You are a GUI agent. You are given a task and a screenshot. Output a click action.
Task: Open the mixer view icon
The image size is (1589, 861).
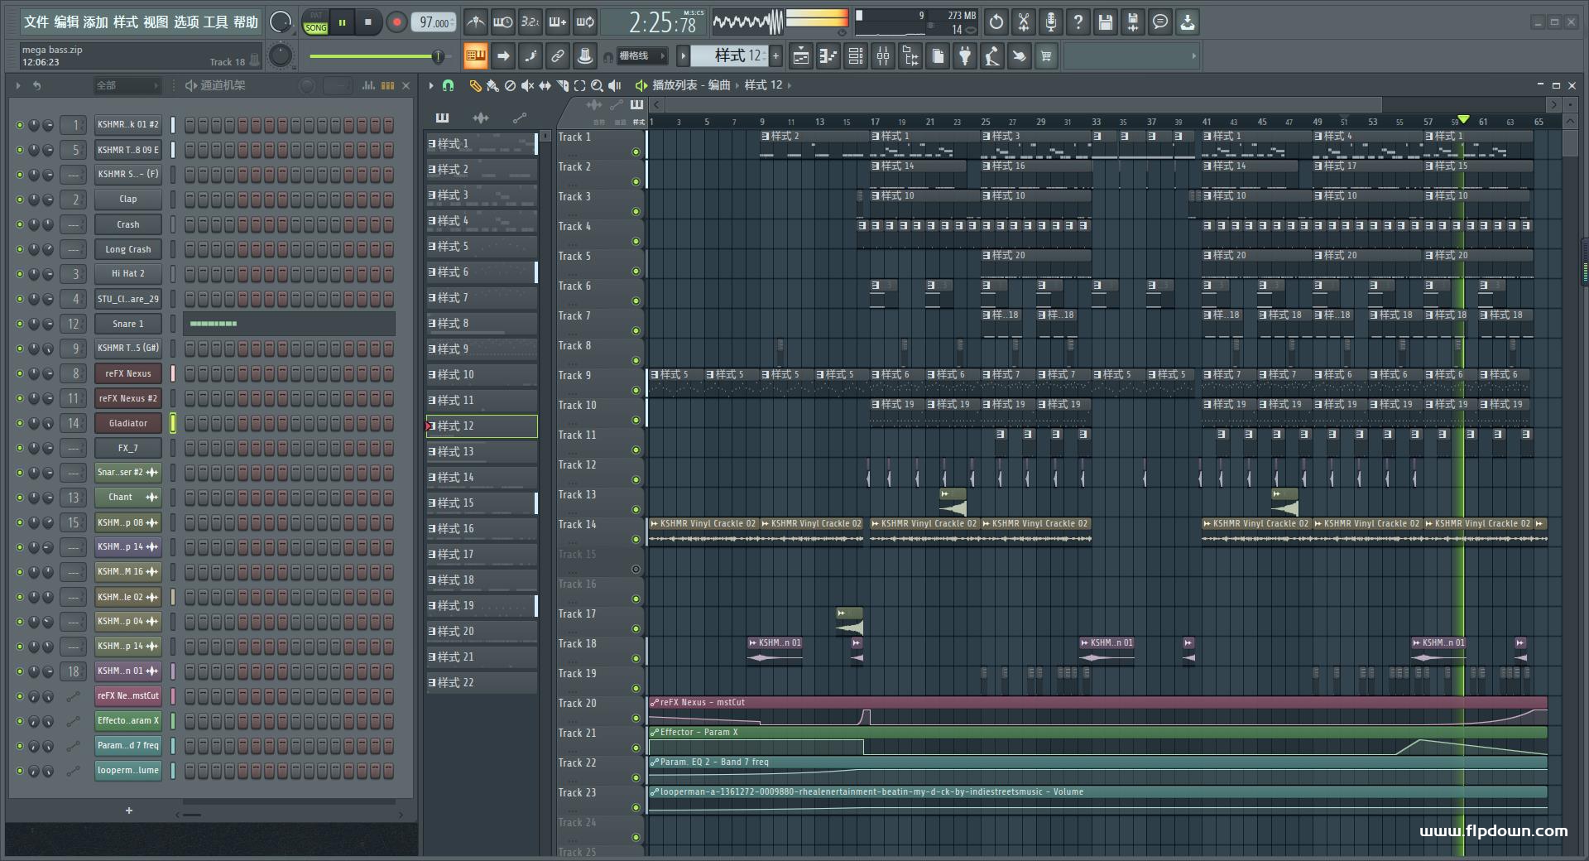[883, 56]
